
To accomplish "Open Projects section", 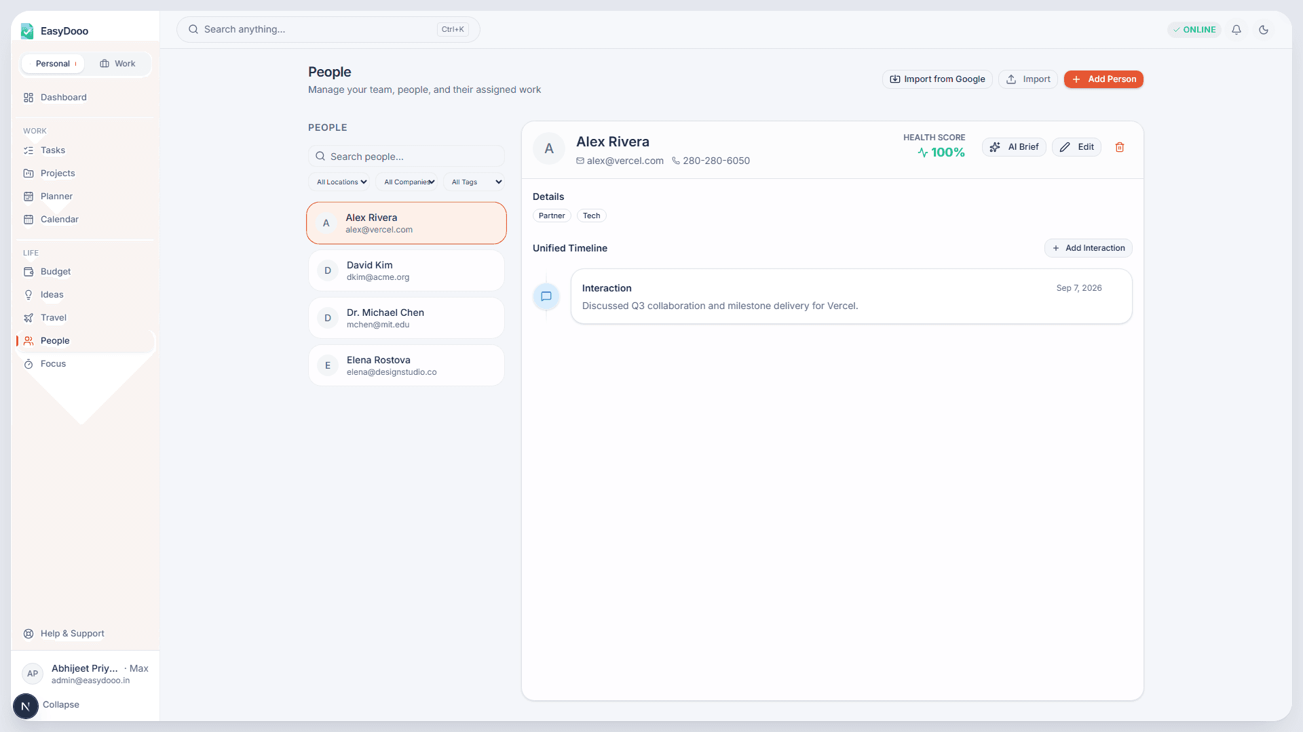I will [86, 174].
